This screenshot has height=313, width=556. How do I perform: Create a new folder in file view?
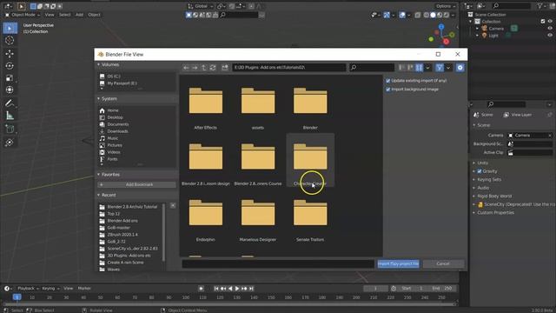pos(225,68)
